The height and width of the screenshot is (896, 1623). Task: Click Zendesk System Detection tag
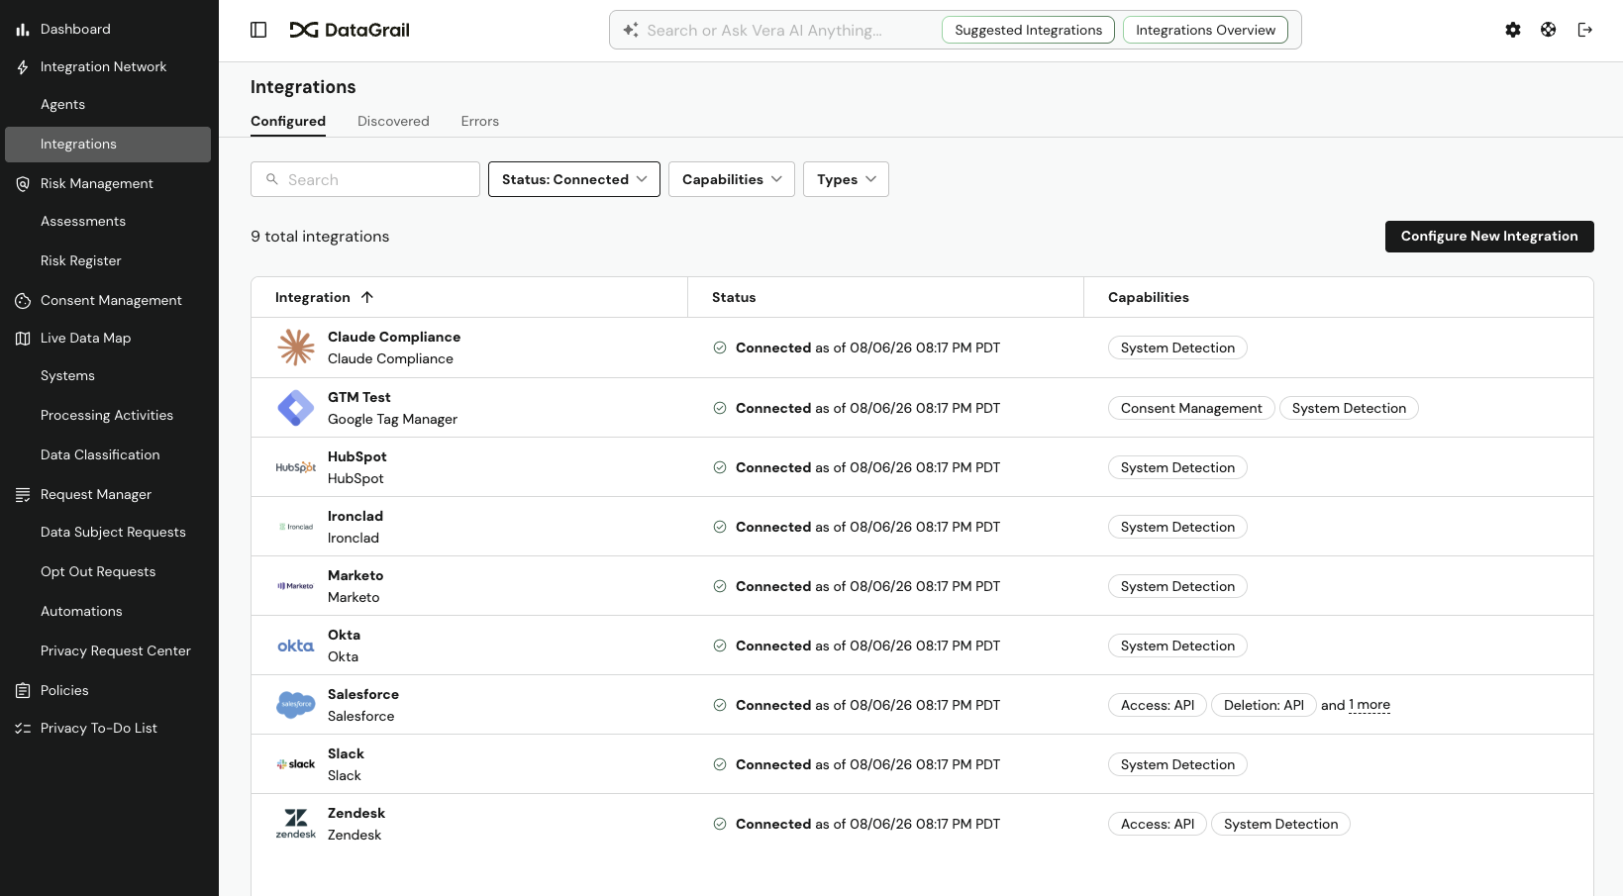[1280, 824]
